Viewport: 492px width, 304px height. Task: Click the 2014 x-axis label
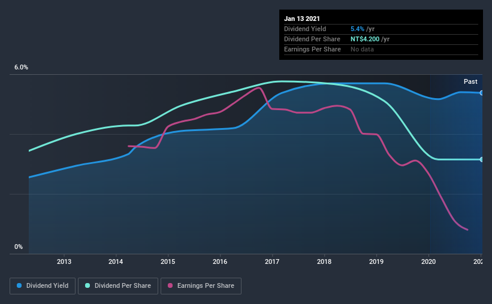116,262
